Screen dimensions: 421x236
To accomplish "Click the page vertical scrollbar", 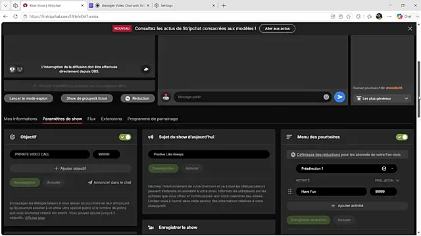I will tap(418, 89).
